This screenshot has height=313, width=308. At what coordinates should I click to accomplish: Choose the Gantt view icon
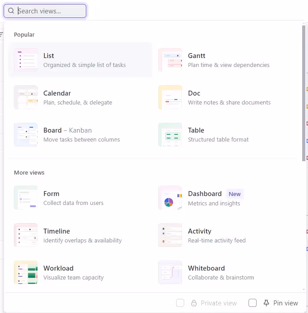(170, 60)
